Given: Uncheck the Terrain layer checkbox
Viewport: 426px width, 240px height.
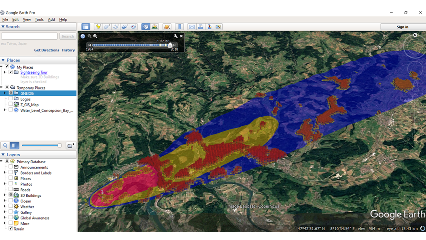Looking at the screenshot, I should coord(11,229).
